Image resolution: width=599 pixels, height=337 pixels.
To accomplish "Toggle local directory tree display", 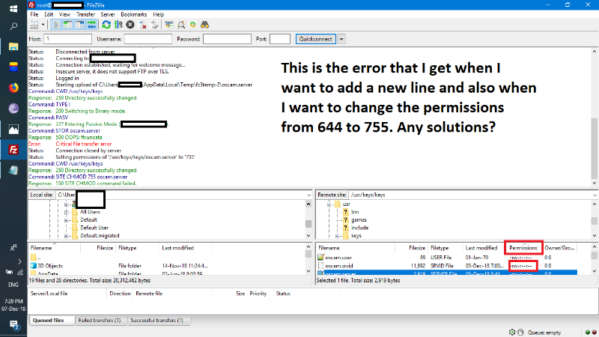I will click(67, 25).
